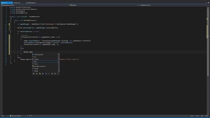The image size is (210, 118).
Task: Choose 'do' from the completion list
Action: pos(45,57)
